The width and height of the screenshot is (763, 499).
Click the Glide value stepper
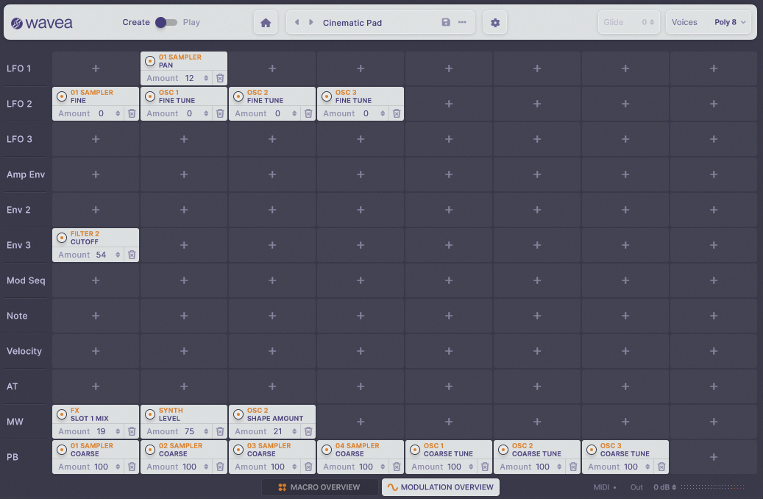point(652,23)
